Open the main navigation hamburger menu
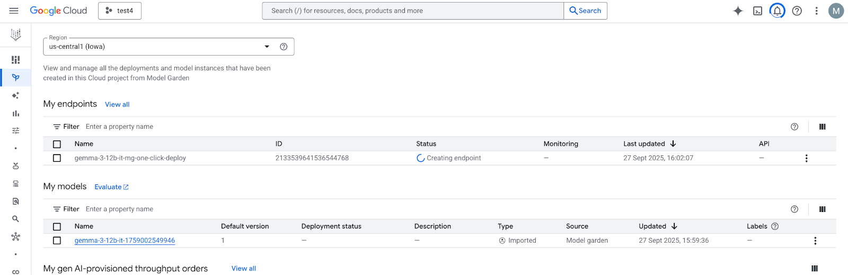The width and height of the screenshot is (848, 275). tap(14, 11)
